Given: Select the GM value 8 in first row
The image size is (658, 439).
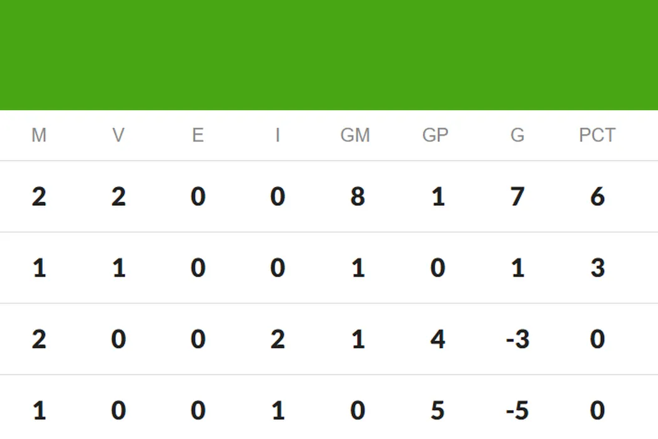Looking at the screenshot, I should 357,197.
